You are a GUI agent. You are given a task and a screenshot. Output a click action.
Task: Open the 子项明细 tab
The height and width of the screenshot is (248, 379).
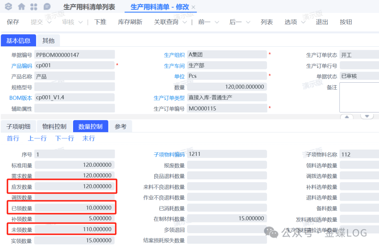(x=18, y=127)
